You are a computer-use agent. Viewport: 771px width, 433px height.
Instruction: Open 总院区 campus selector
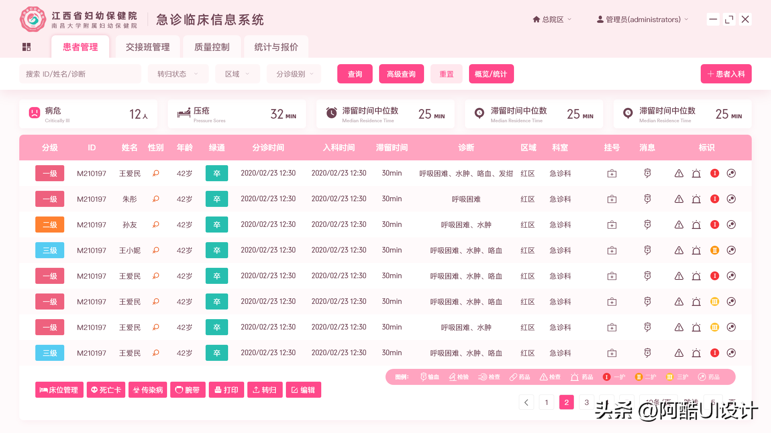point(552,19)
